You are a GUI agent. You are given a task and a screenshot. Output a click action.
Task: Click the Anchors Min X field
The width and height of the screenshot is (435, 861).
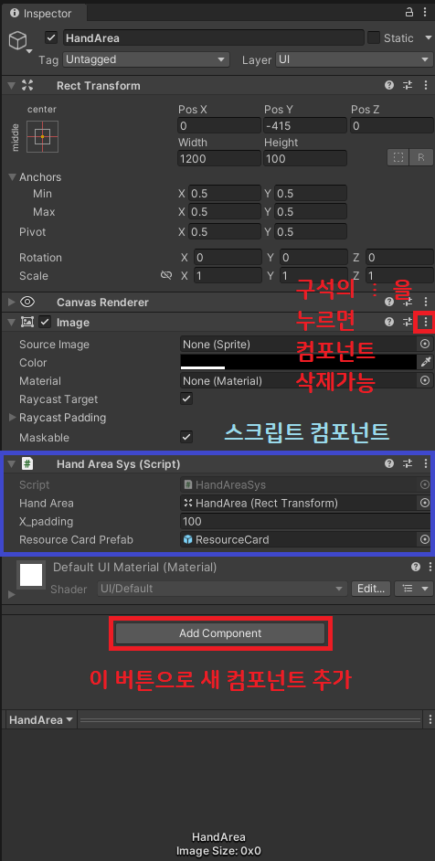(x=225, y=193)
